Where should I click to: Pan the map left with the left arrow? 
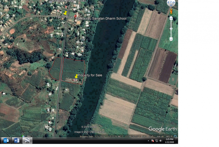click(x=168, y=2)
